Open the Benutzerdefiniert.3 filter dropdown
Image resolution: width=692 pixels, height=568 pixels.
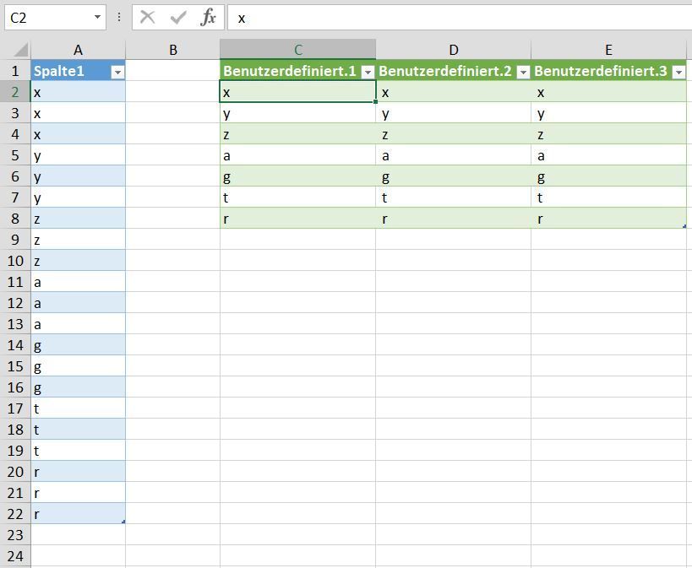coord(678,72)
